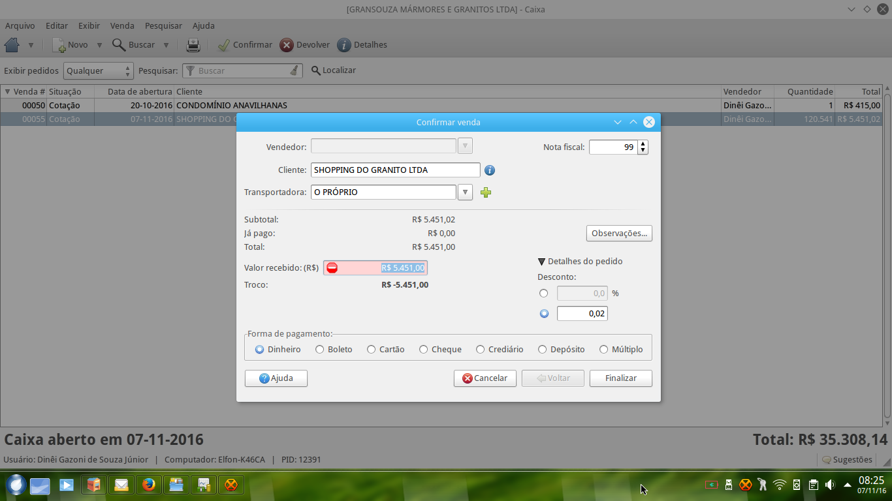Click the Cancelar button
The width and height of the screenshot is (892, 501).
[485, 378]
